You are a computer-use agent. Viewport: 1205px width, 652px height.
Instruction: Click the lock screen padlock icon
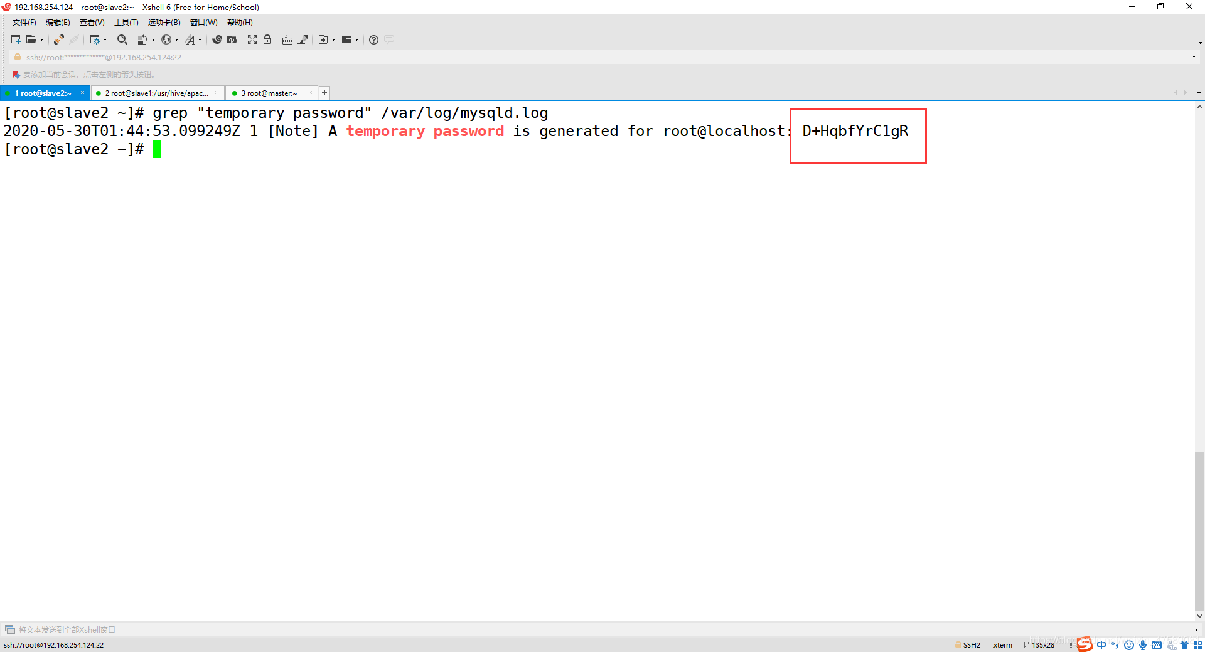[x=267, y=39]
